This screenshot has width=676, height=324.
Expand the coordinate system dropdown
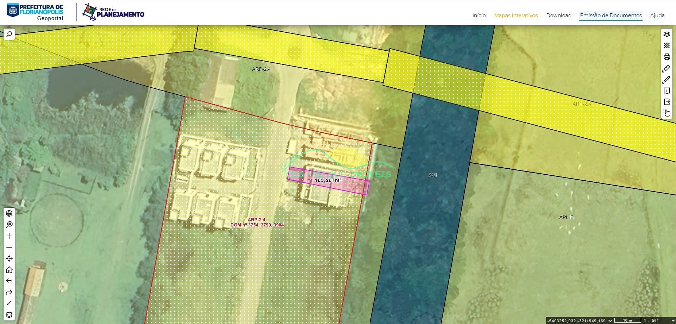click(x=610, y=320)
